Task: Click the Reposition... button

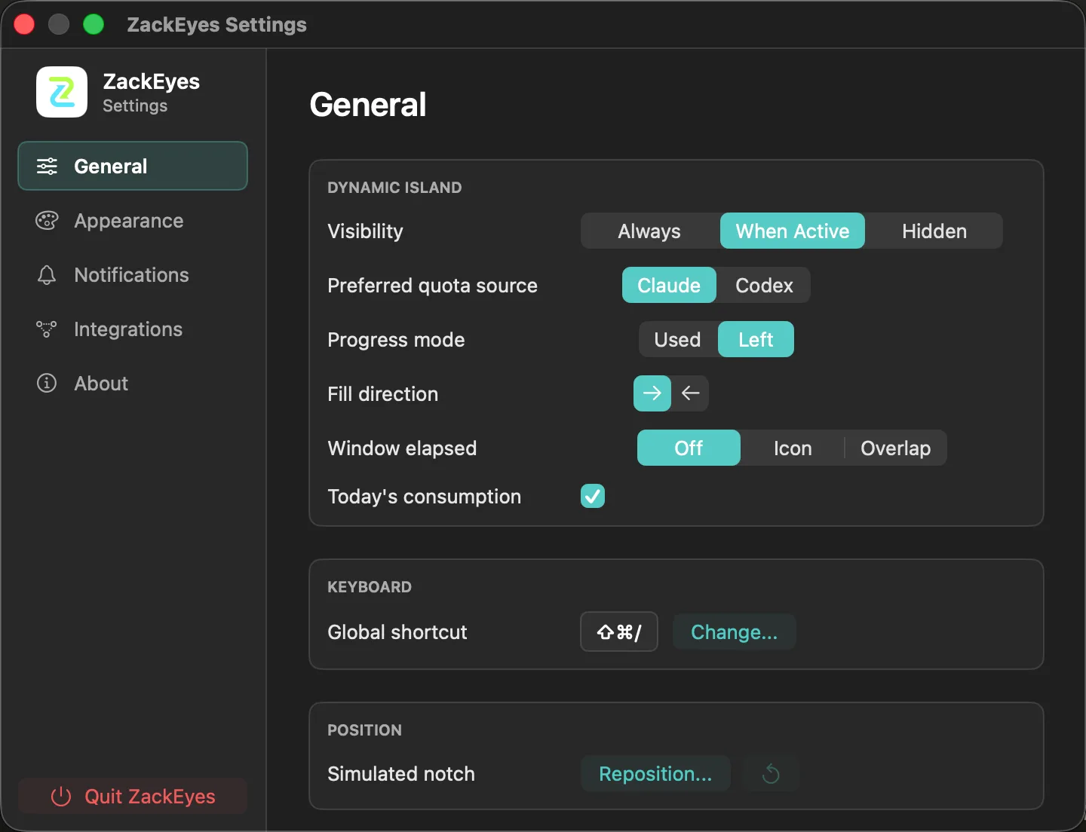Action: [x=655, y=774]
